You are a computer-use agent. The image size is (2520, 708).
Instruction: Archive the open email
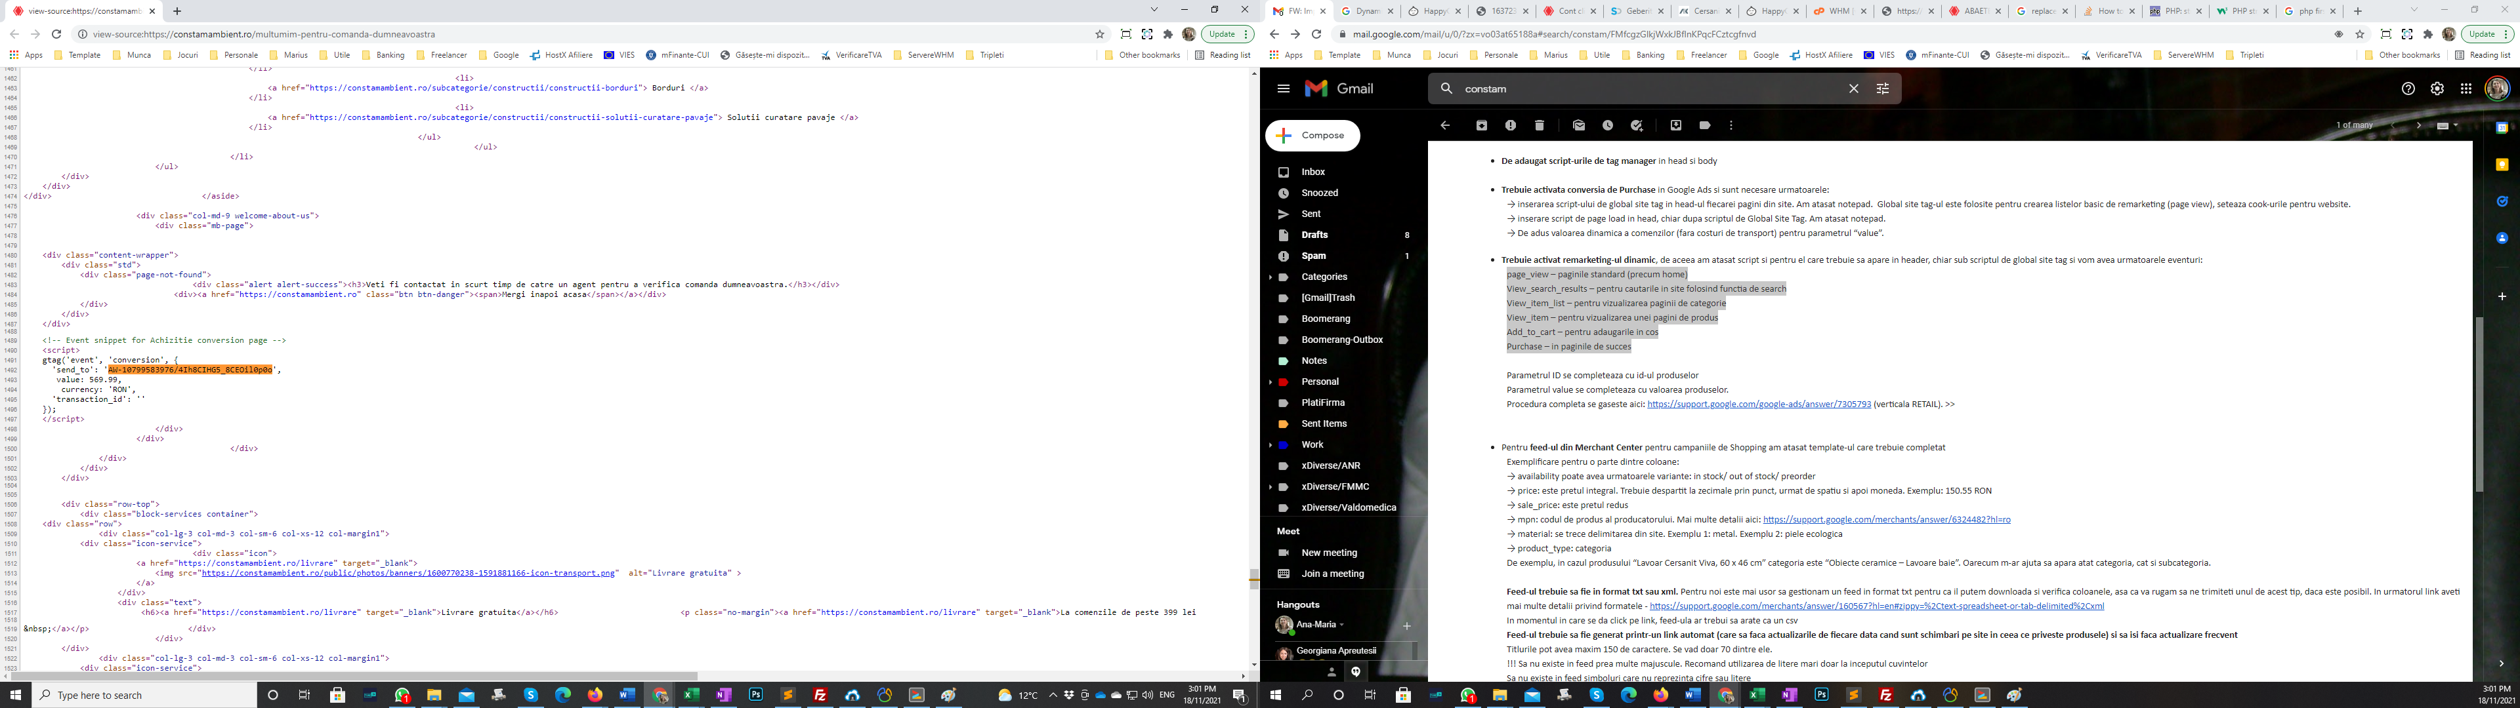(x=1481, y=125)
